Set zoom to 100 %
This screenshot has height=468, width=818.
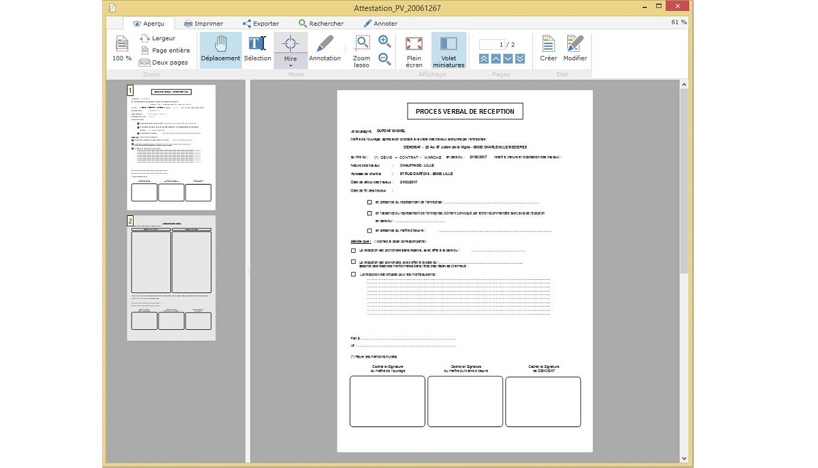[122, 48]
